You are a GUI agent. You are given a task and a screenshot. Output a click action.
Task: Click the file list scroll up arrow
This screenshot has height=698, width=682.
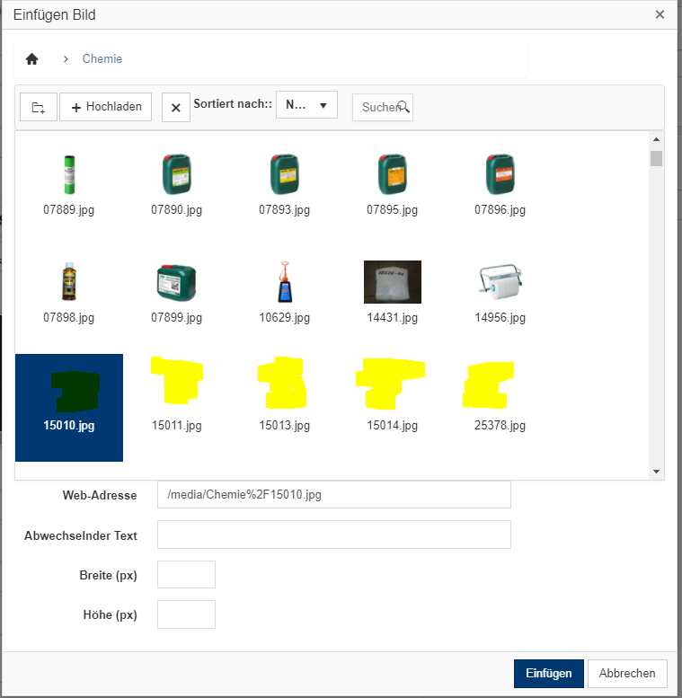pyautogui.click(x=656, y=139)
